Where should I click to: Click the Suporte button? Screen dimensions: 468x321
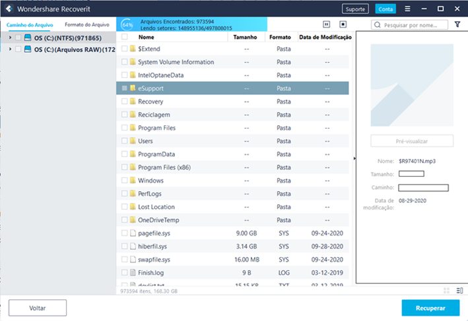click(x=355, y=9)
